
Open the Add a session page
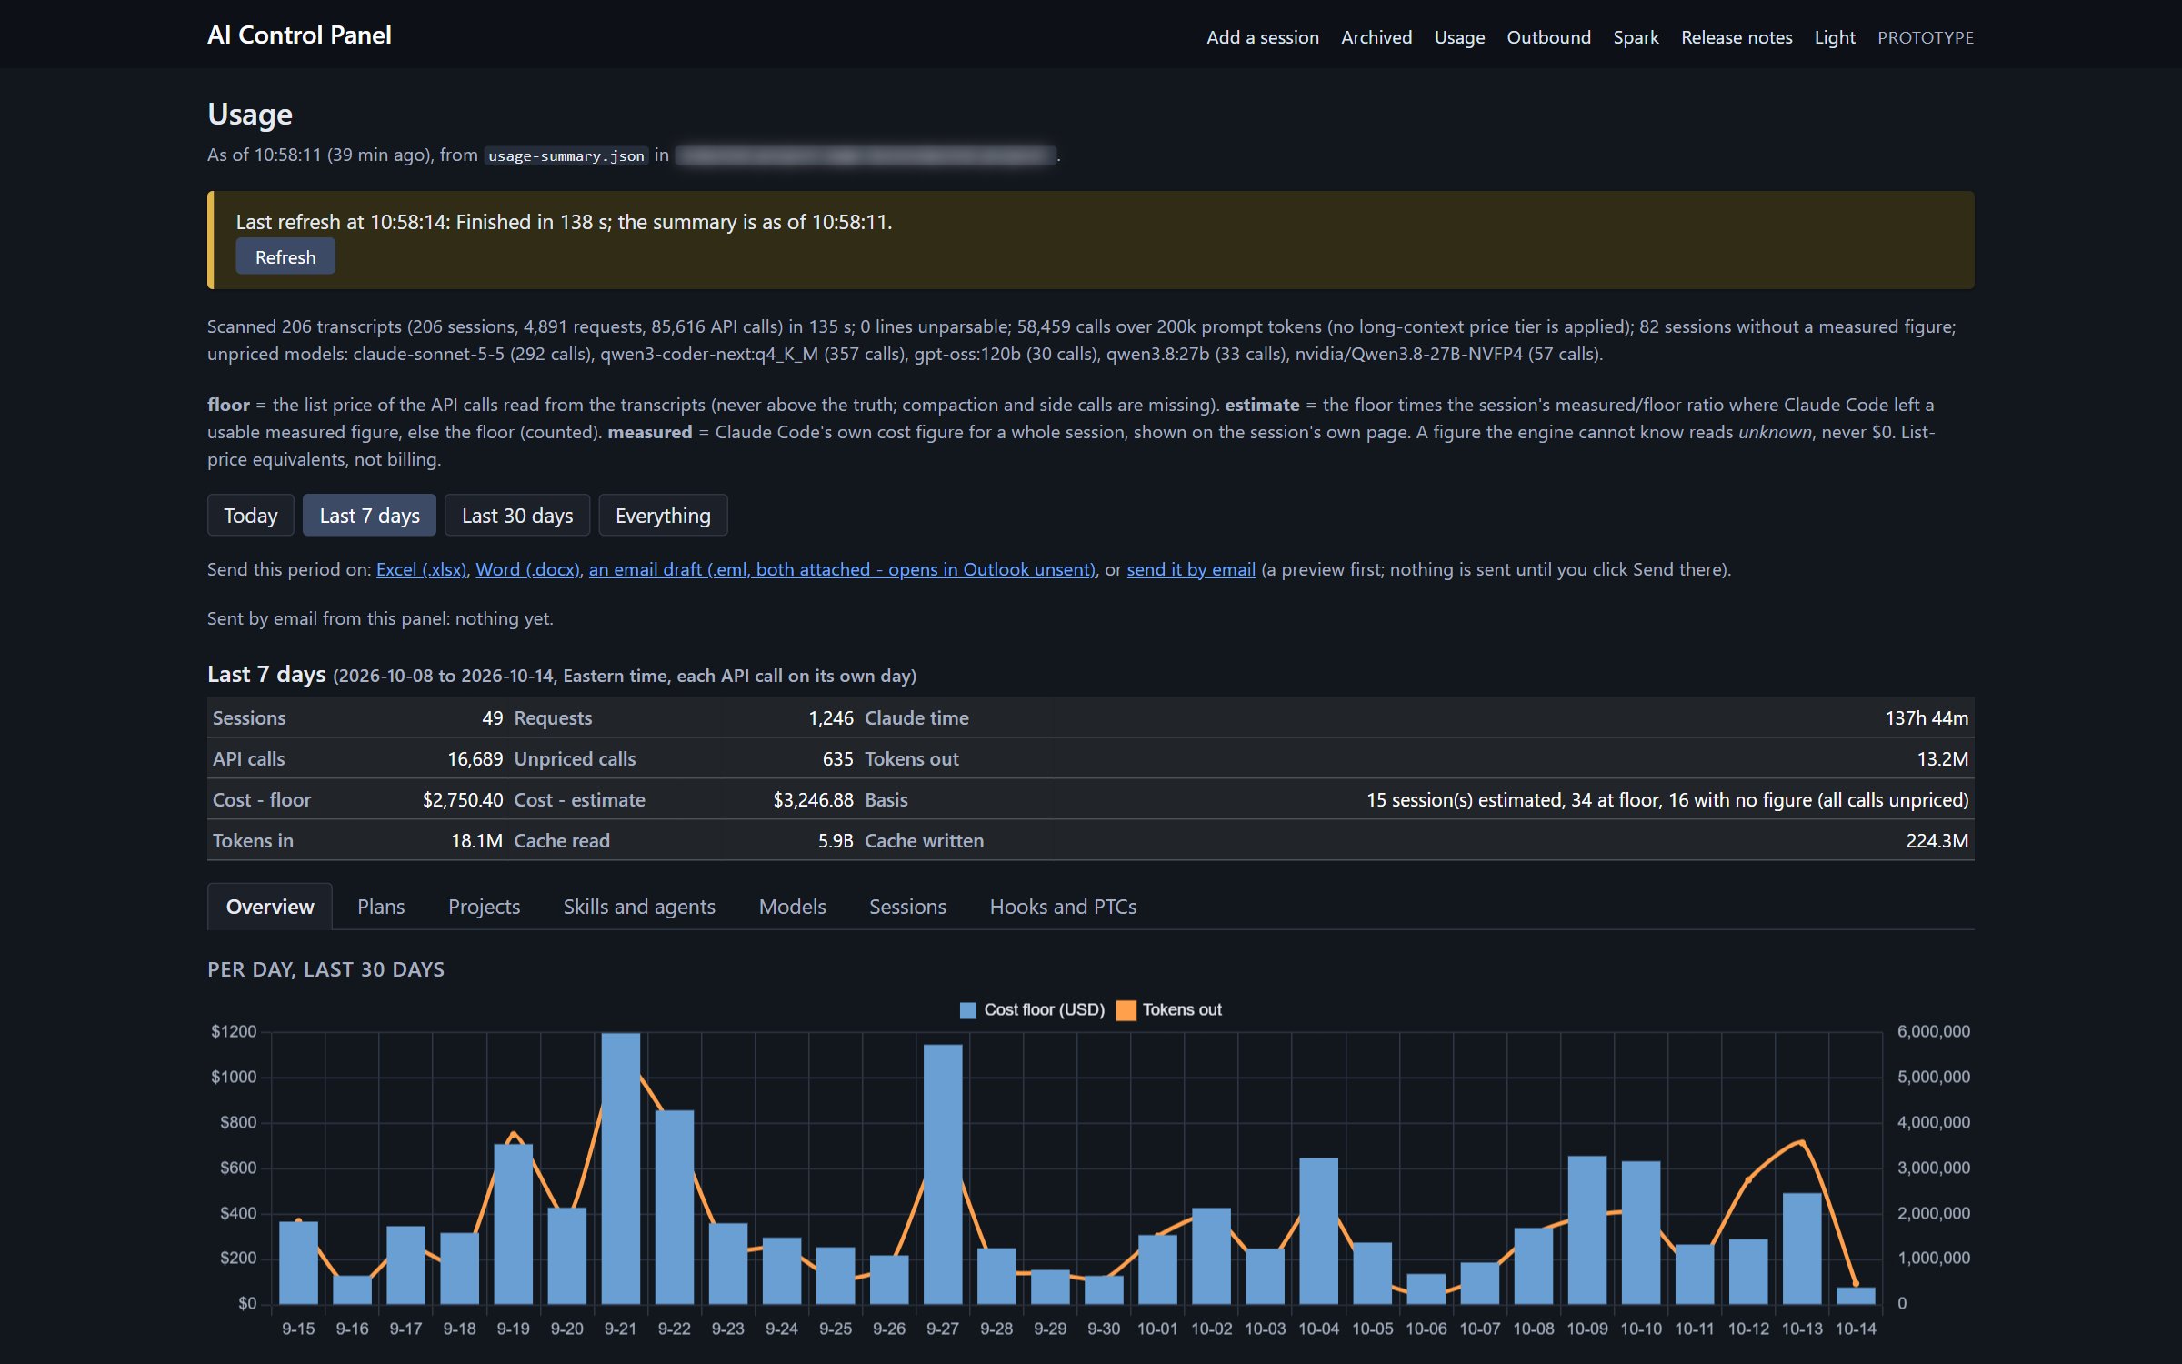[x=1262, y=37]
